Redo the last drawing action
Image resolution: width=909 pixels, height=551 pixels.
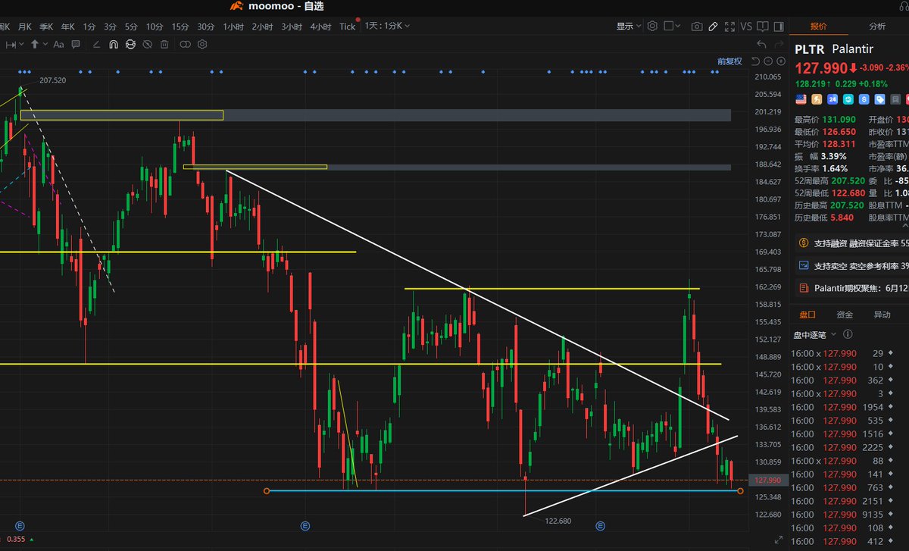coord(778,45)
